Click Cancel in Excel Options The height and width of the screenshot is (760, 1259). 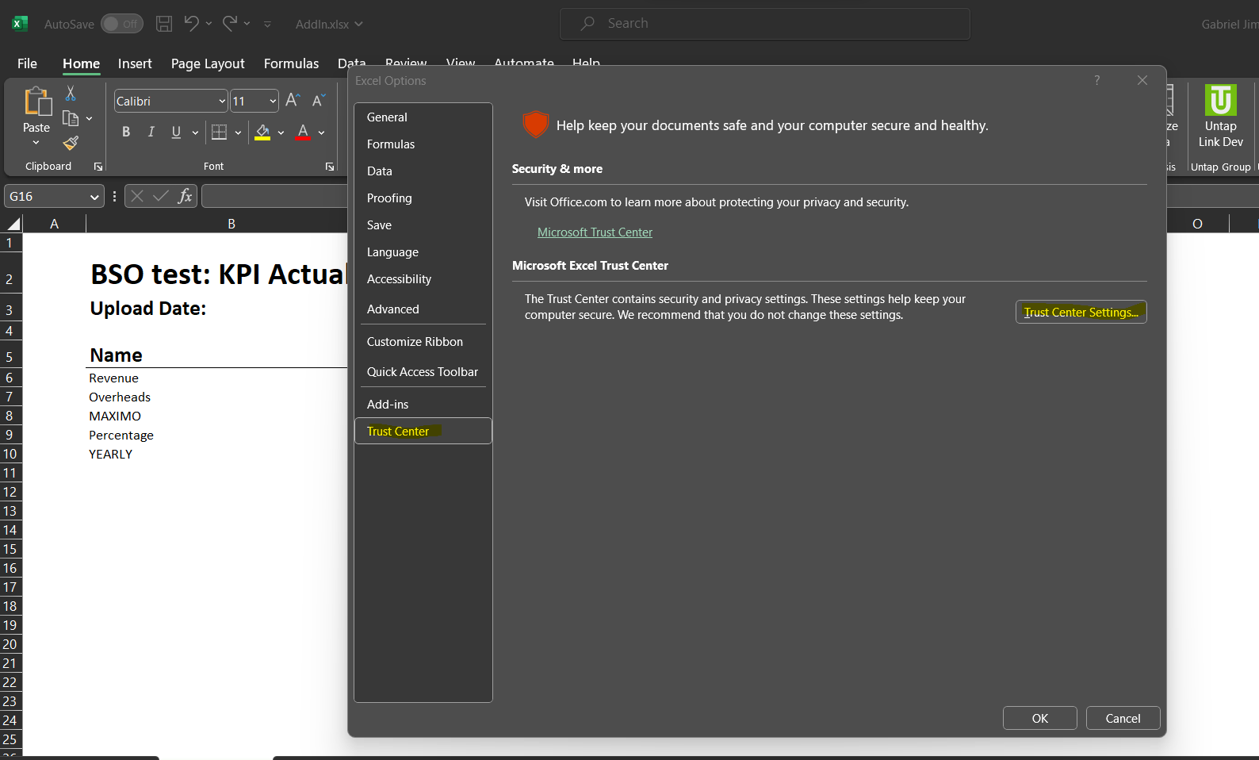1123,718
